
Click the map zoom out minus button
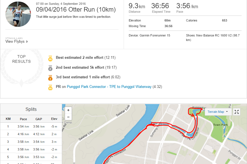click(x=68, y=117)
